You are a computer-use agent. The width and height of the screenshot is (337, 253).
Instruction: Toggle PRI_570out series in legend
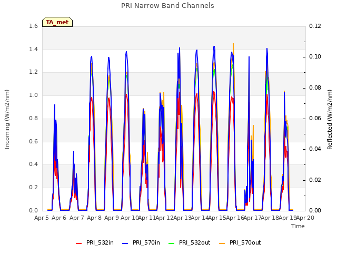click(x=240, y=243)
